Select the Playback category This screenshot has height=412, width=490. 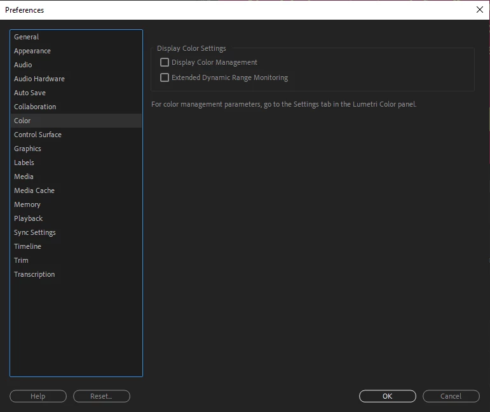point(76,218)
